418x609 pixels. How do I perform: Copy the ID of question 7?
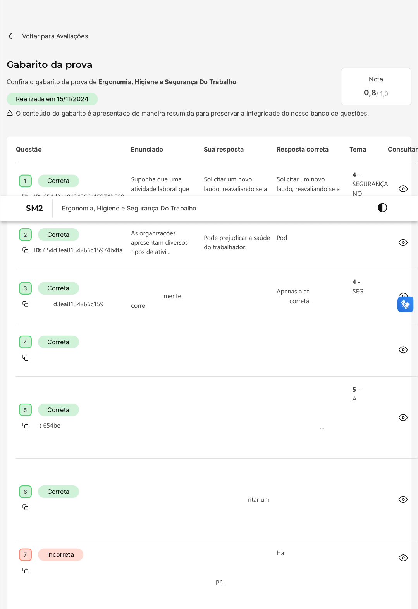pyautogui.click(x=26, y=571)
